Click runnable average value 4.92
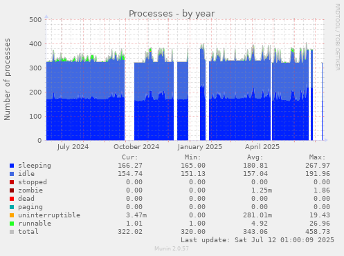The image size is (344, 256). click(260, 224)
